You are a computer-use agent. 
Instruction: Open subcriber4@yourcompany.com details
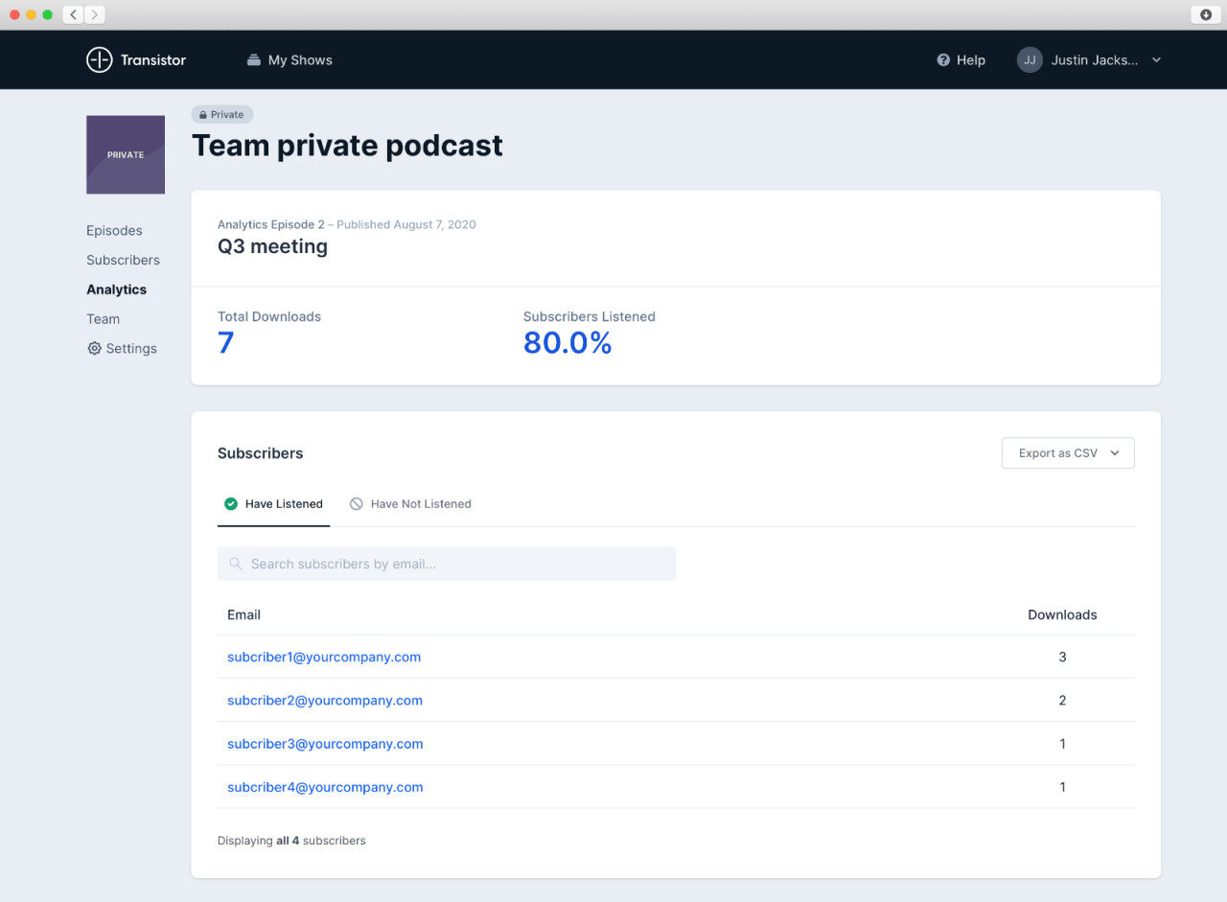click(x=324, y=787)
